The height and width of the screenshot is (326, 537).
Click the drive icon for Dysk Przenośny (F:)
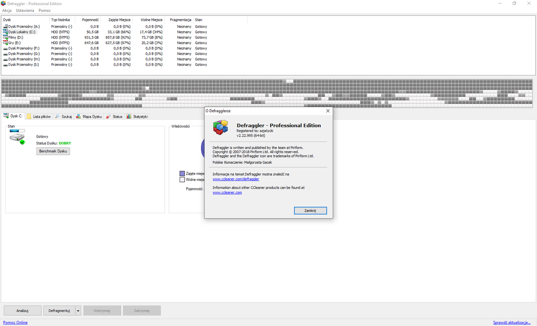point(5,48)
